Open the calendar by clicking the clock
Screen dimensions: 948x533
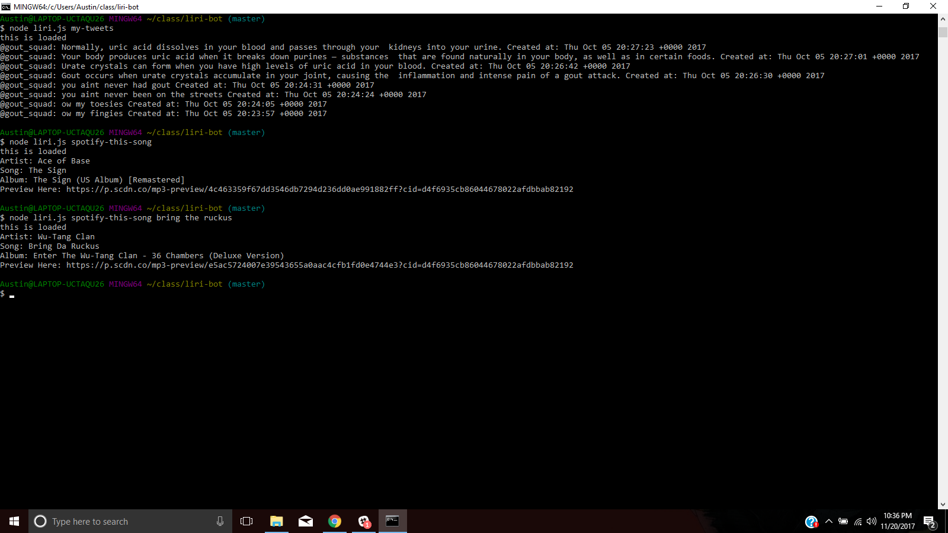(896, 521)
